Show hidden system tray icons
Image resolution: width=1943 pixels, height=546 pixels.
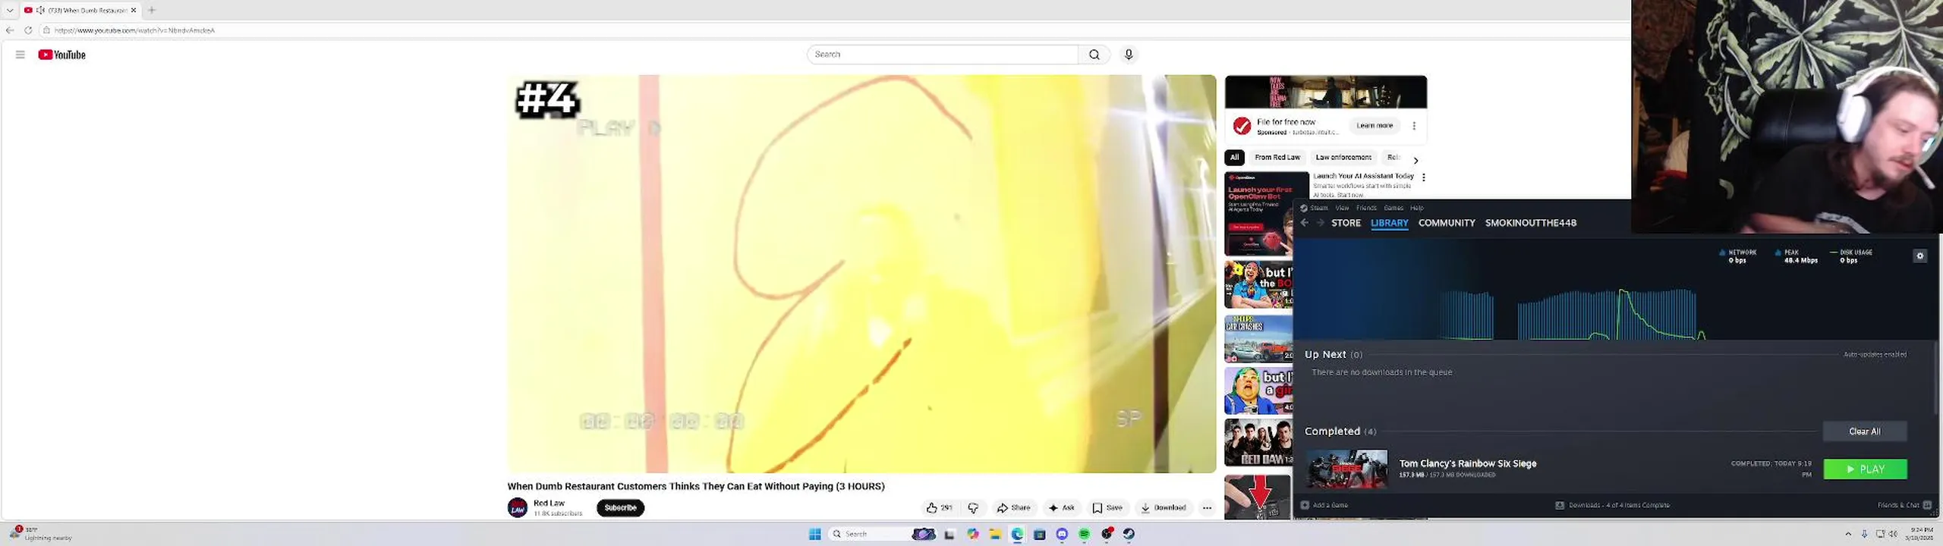click(1848, 535)
